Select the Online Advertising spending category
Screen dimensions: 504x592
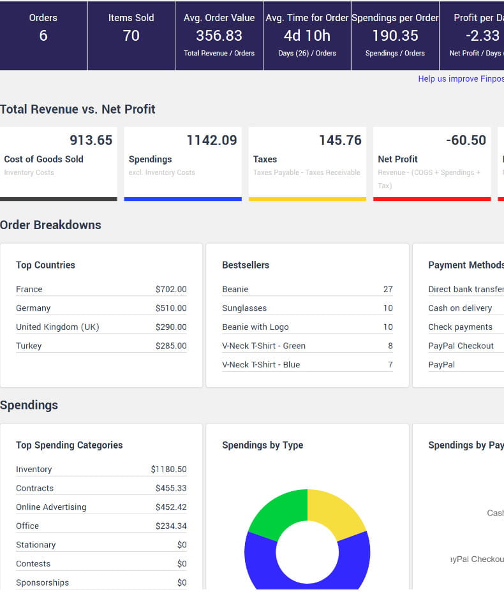(x=51, y=507)
